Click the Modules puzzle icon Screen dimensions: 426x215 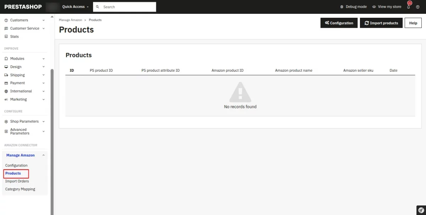pos(6,59)
